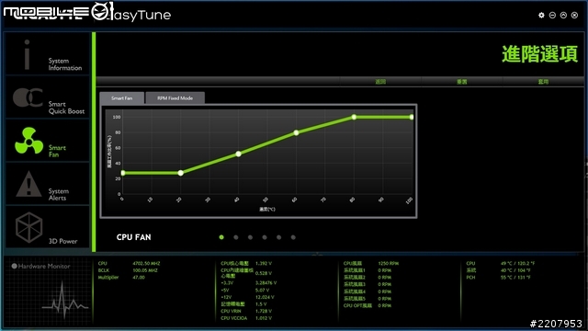Select fan curve point at 20°C
This screenshot has width=588, height=331.
pos(181,173)
